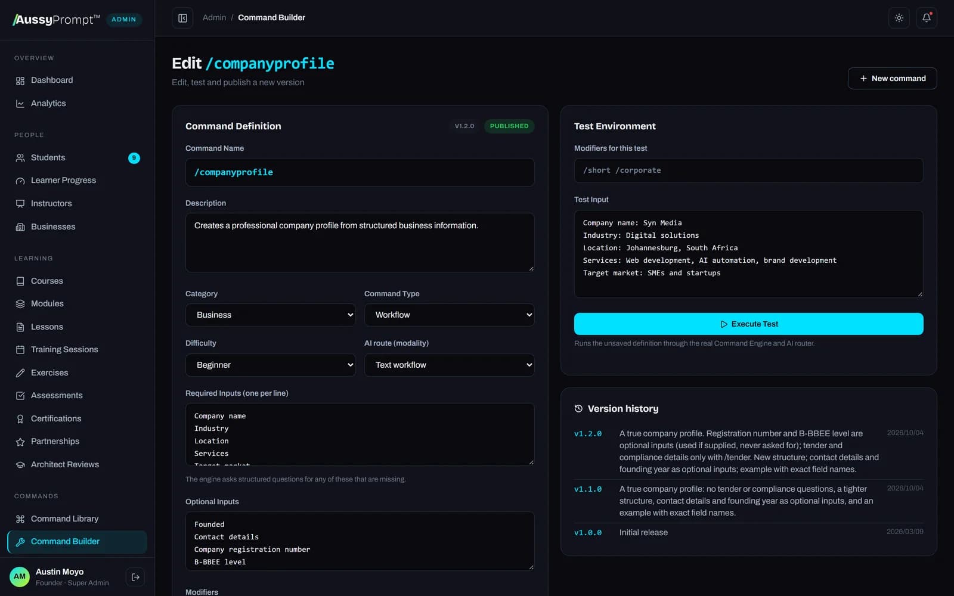Click the New command button
Screen dimensions: 954x596
point(893,78)
